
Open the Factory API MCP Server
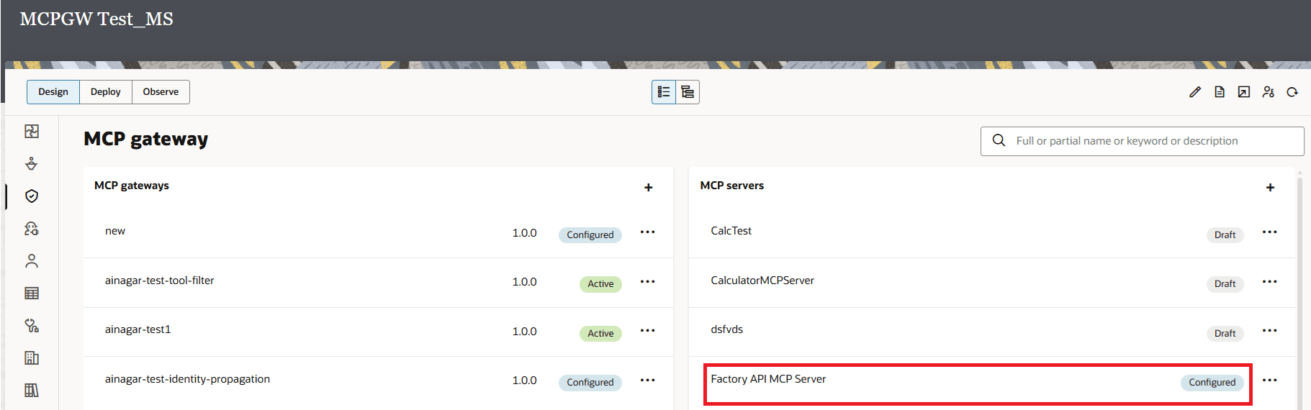[768, 379]
